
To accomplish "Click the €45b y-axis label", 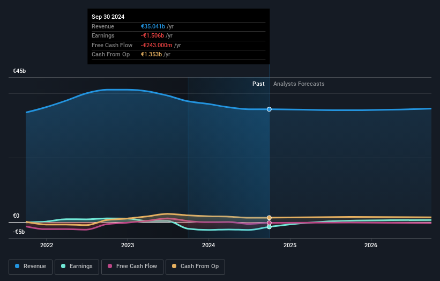I will coord(19,71).
